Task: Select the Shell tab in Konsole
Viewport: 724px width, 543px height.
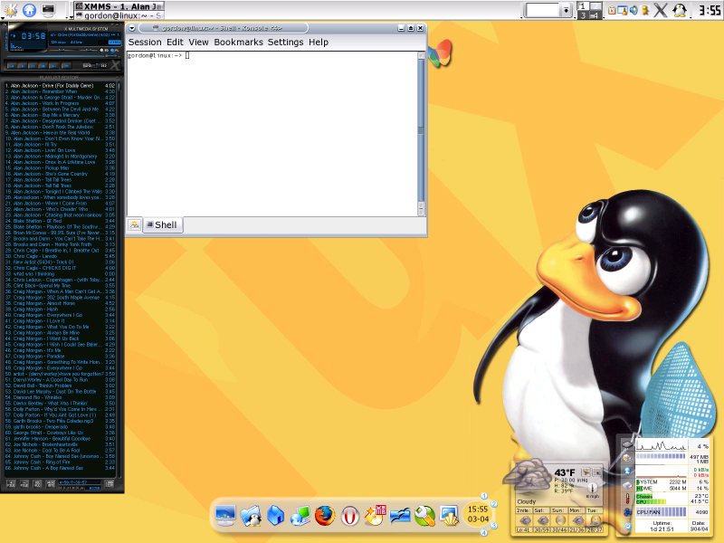Action: pos(163,224)
